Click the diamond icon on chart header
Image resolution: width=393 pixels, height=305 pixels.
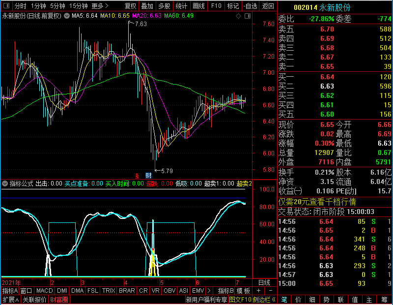[239, 16]
